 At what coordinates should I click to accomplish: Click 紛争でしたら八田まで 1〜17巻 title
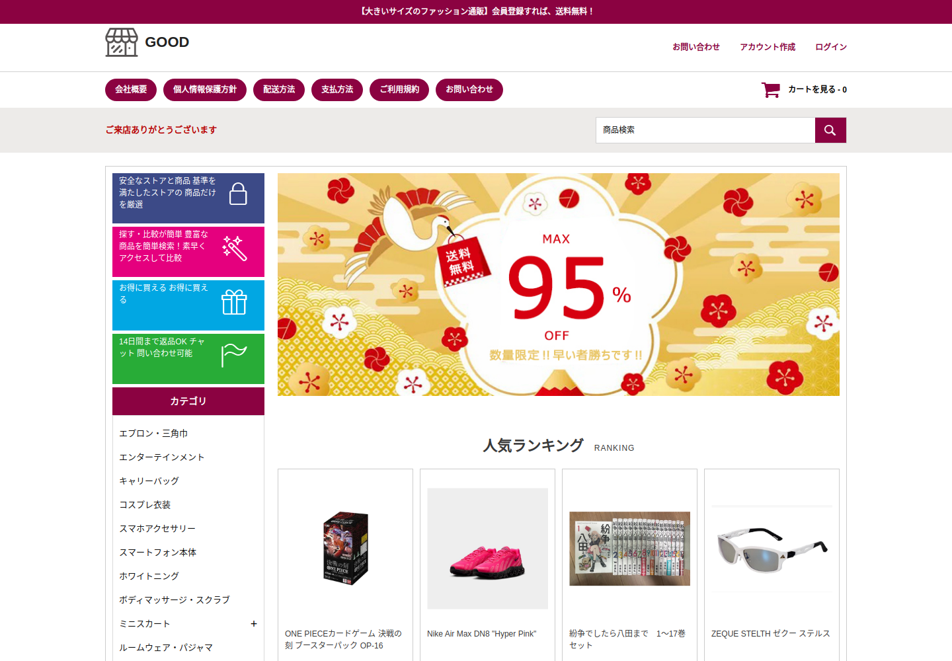pos(627,639)
